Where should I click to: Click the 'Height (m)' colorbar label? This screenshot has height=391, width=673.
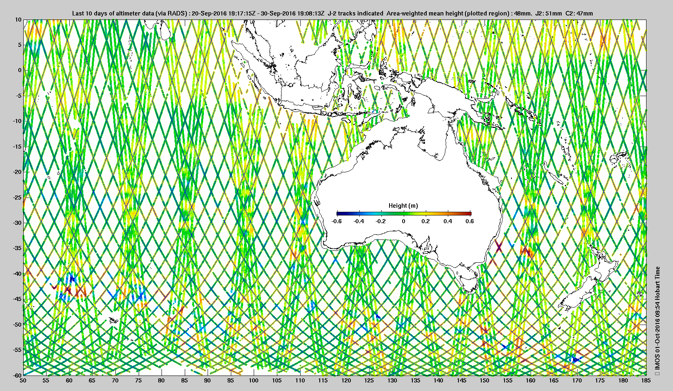[x=403, y=206]
